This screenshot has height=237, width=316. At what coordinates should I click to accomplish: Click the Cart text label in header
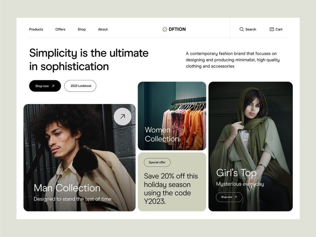click(279, 29)
